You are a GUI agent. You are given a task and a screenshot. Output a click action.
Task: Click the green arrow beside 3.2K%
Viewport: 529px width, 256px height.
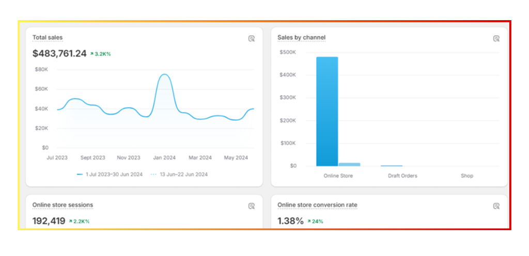(x=92, y=54)
